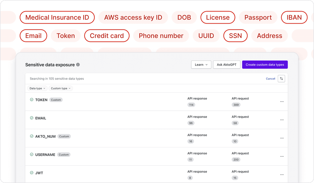This screenshot has width=314, height=183.
Task: Open the ellipsis menu on the JWT row
Action: 281,175
